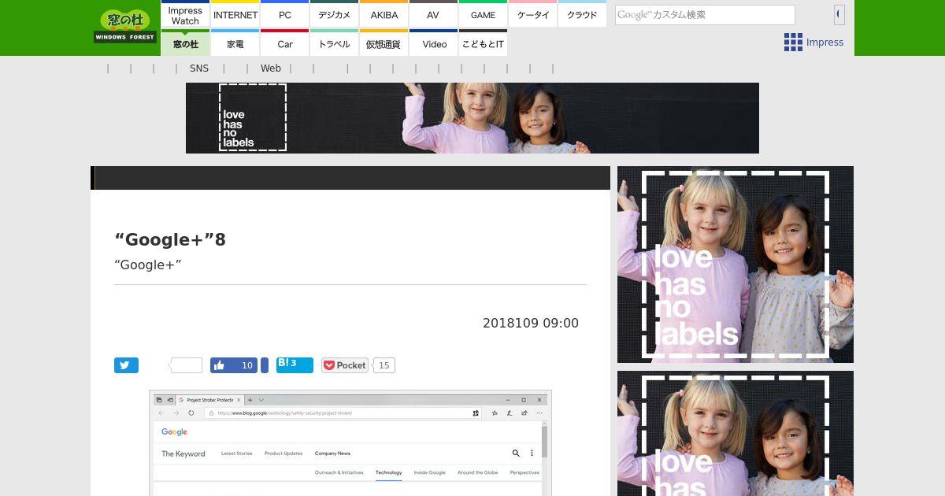Open the PC Watch tab
The width and height of the screenshot is (945, 496).
(284, 14)
